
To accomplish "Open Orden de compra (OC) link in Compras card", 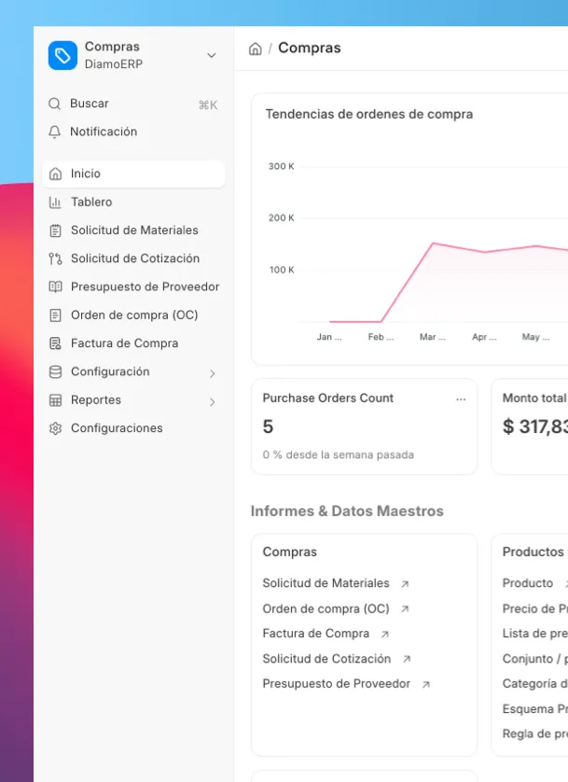I will click(x=326, y=609).
